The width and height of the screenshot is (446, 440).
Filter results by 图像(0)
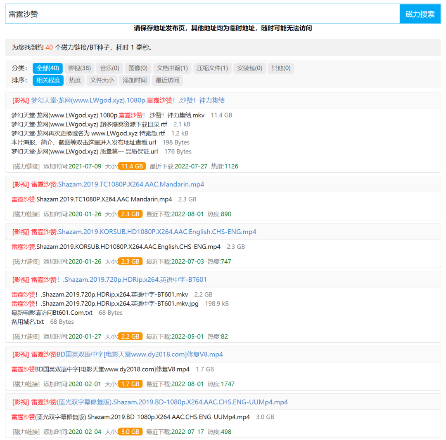[x=138, y=68]
